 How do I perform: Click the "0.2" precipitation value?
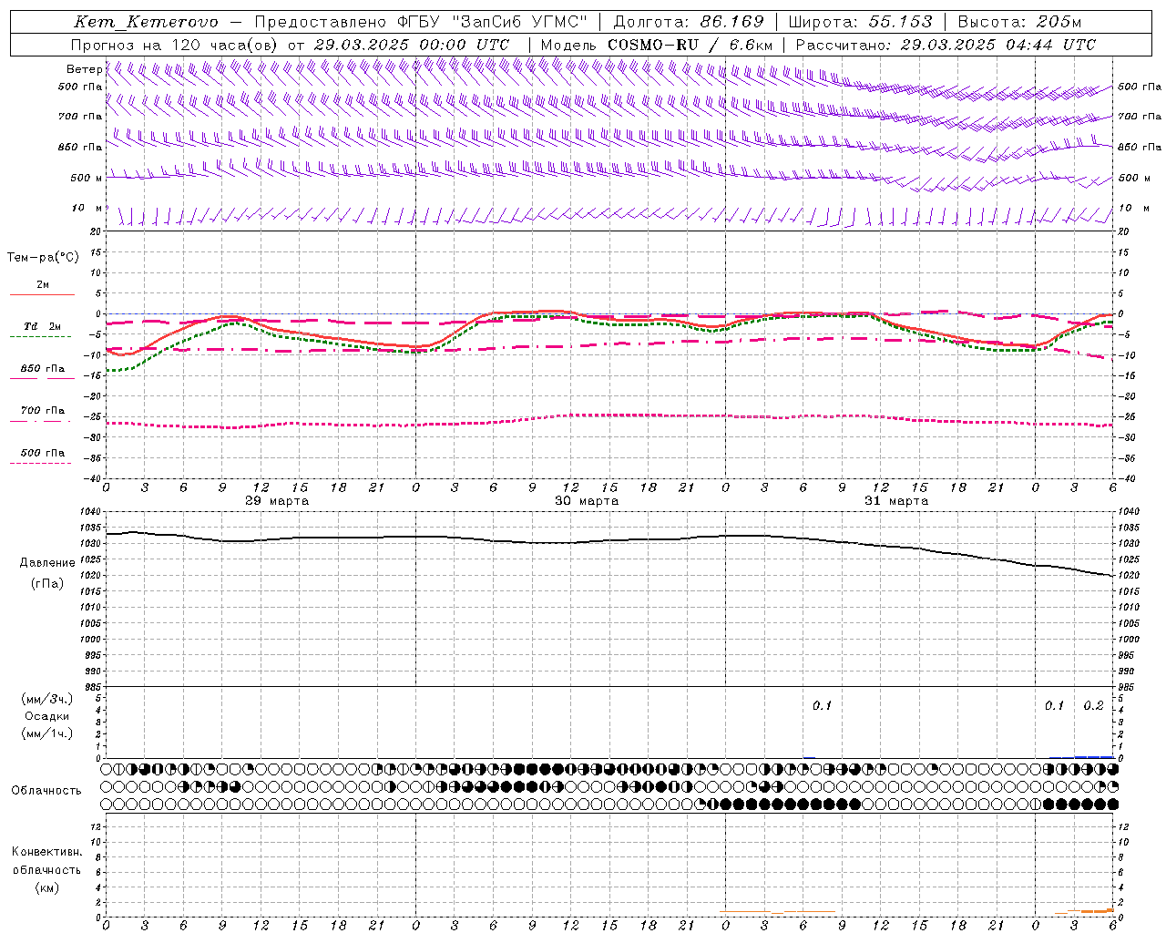coord(1093,705)
